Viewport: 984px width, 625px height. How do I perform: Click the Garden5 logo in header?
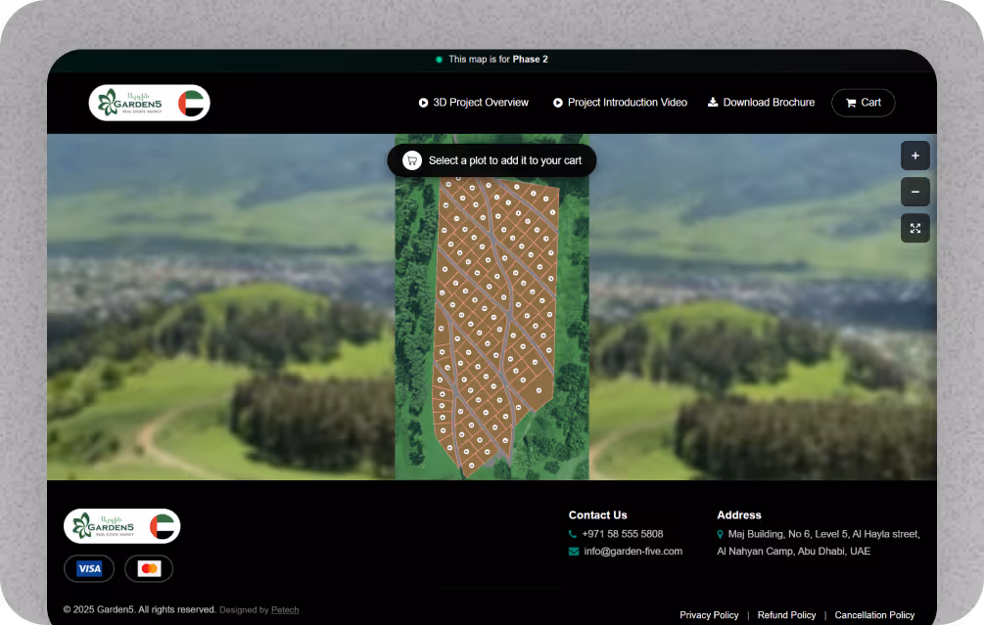click(x=149, y=103)
